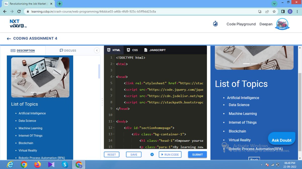Viewport: 302px width, 169px height.
Task: Open Skype from taskbar
Action: point(65,164)
